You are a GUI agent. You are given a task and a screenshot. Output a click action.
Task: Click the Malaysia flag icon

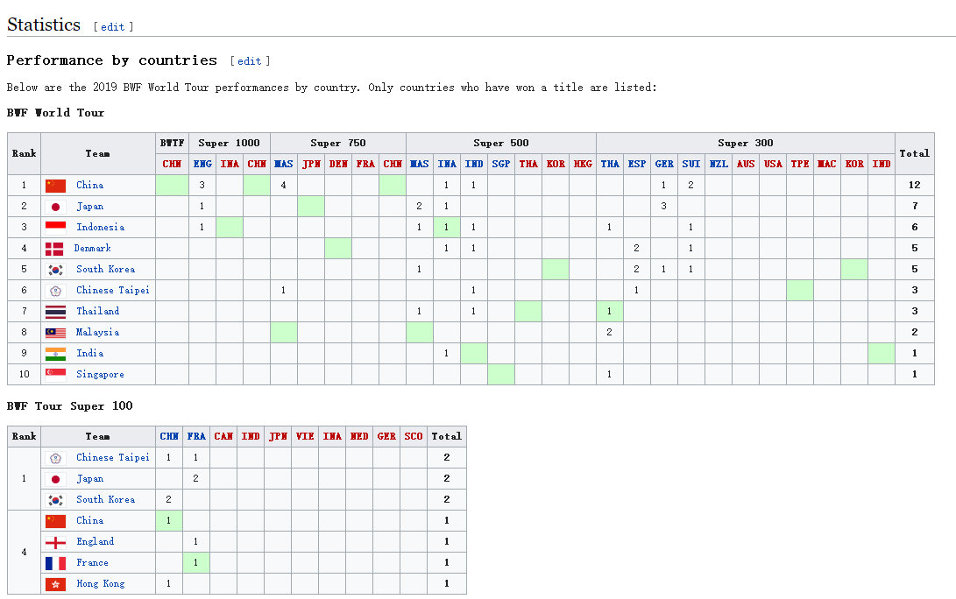pos(55,333)
